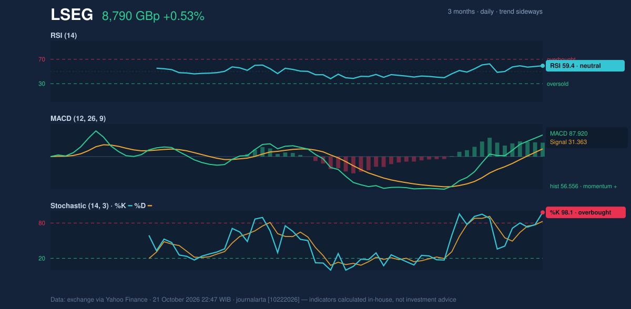
Task: Click the LSEG ticker title
Action: pos(72,15)
